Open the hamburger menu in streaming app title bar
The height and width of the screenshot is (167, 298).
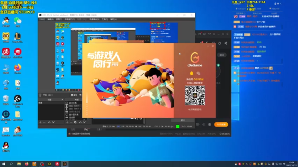pos(214,34)
